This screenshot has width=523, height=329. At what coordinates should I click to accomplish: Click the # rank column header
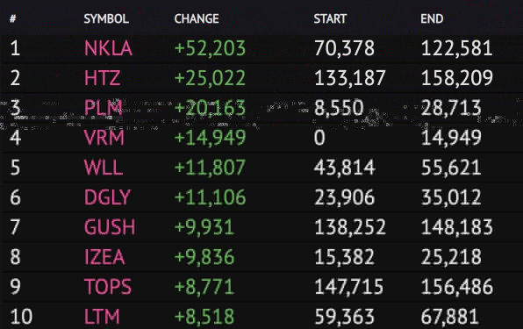click(x=12, y=18)
